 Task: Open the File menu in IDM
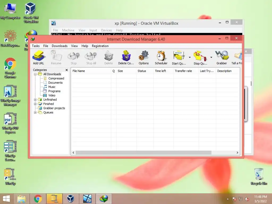(46, 46)
